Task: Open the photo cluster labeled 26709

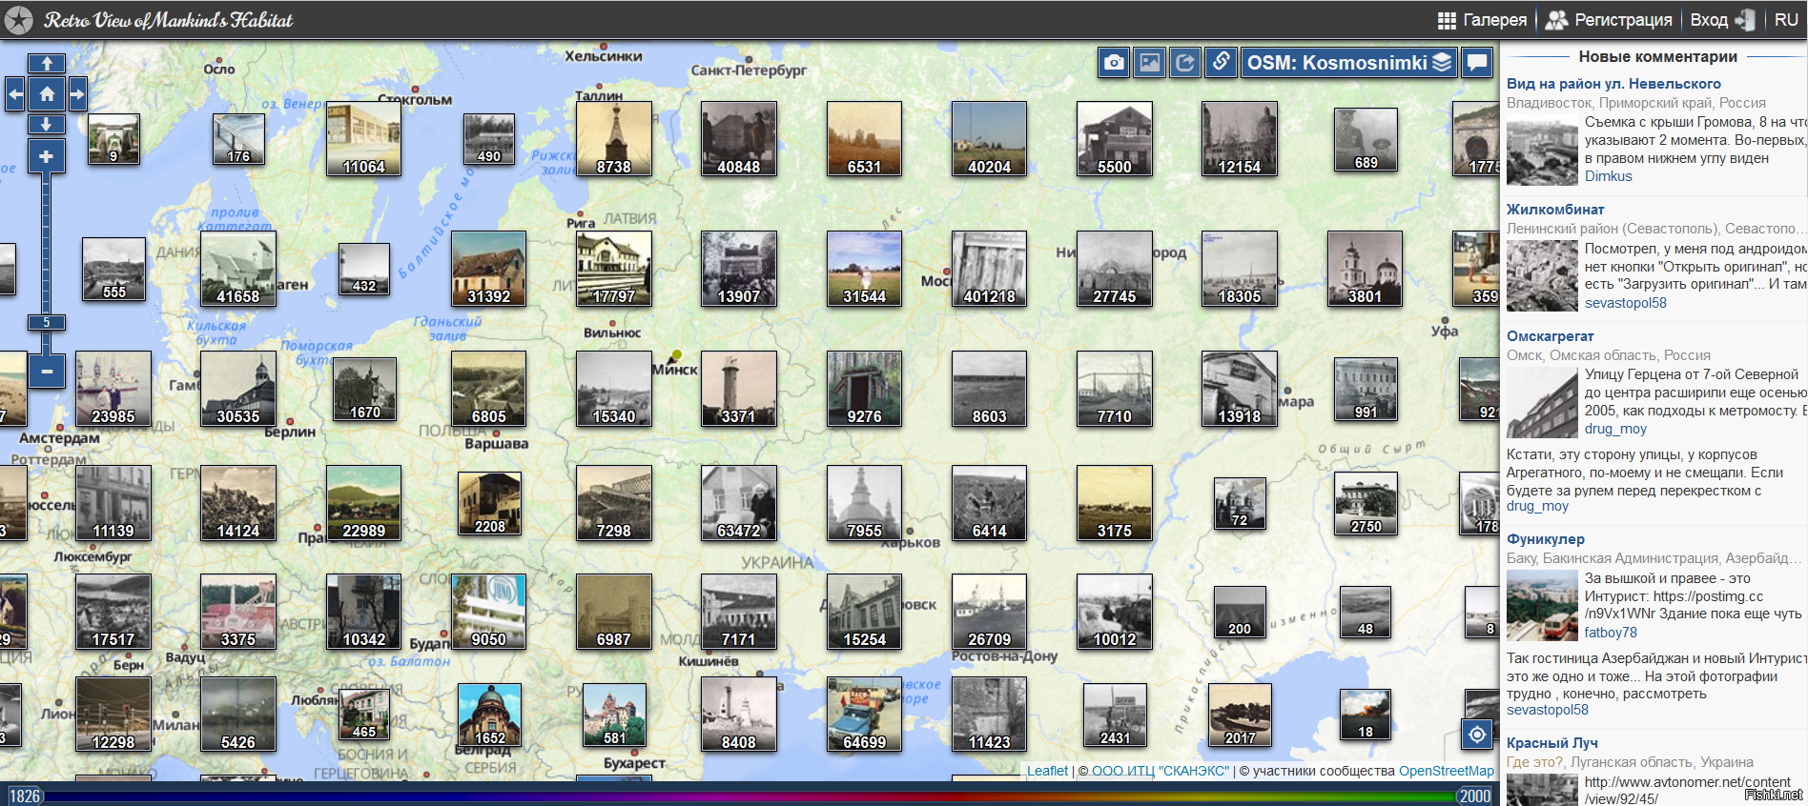Action: click(x=989, y=612)
